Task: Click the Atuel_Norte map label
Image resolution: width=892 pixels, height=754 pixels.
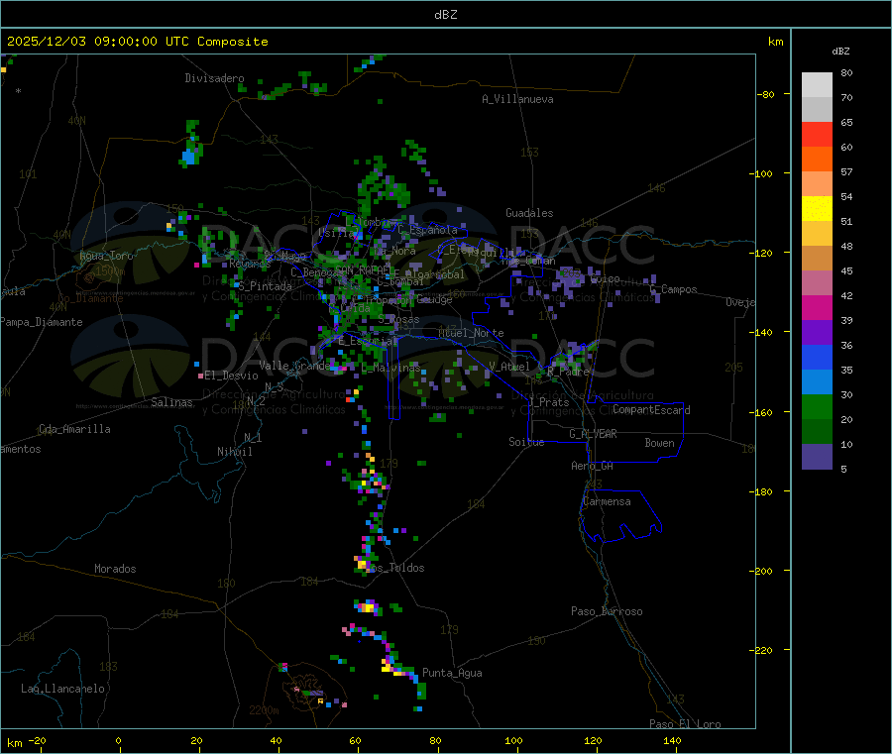Action: click(471, 333)
